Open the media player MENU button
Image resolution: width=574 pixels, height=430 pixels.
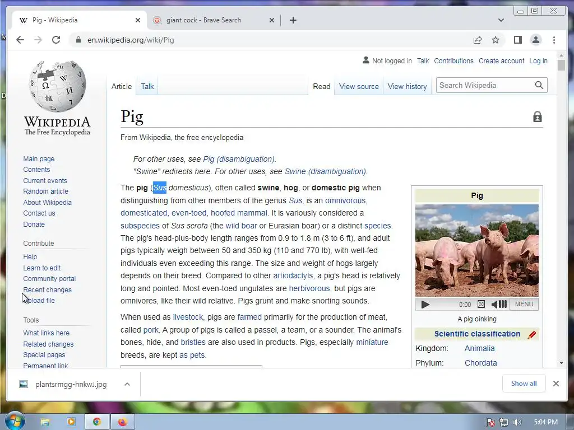(524, 304)
